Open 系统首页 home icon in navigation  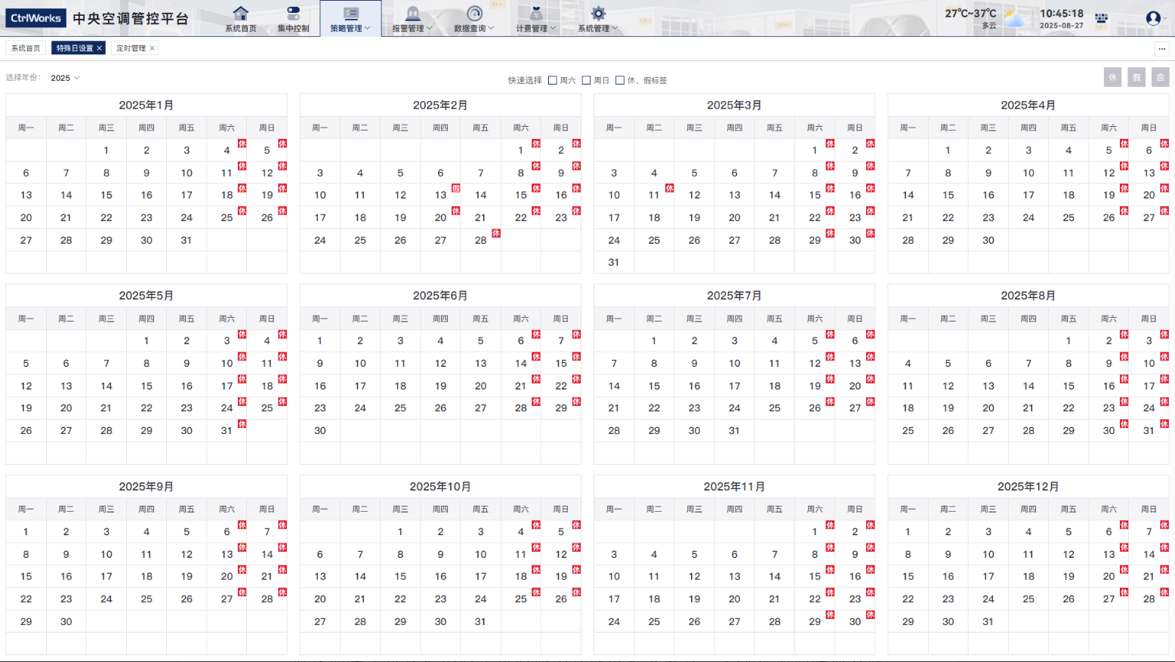240,14
